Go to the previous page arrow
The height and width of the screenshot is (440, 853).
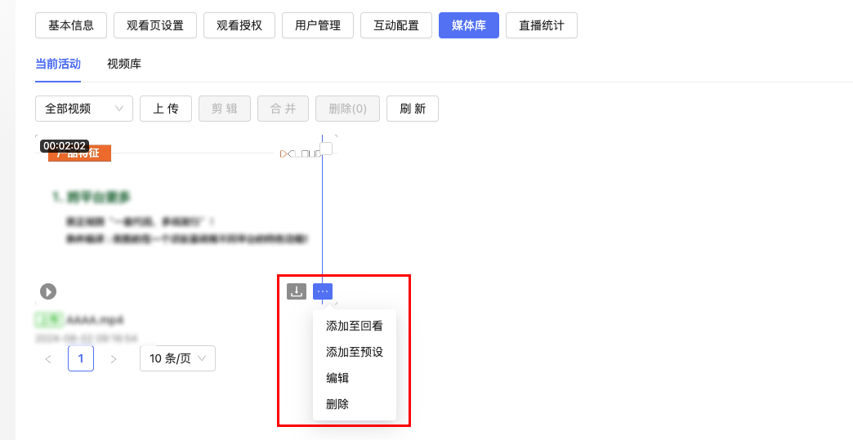(x=48, y=359)
